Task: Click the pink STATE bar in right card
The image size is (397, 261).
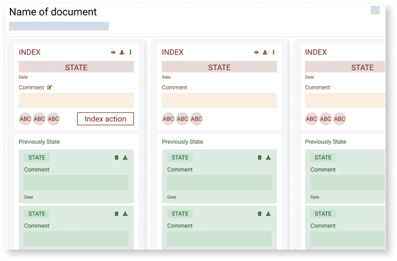Action: pos(345,67)
